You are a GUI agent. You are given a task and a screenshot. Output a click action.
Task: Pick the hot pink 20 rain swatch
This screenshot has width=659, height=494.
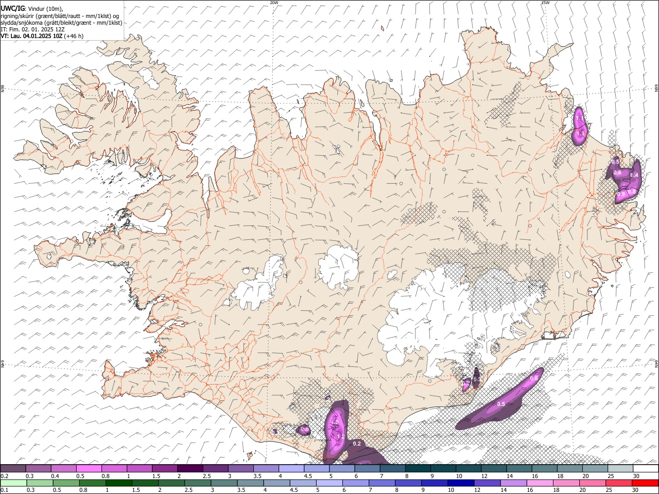592,483
